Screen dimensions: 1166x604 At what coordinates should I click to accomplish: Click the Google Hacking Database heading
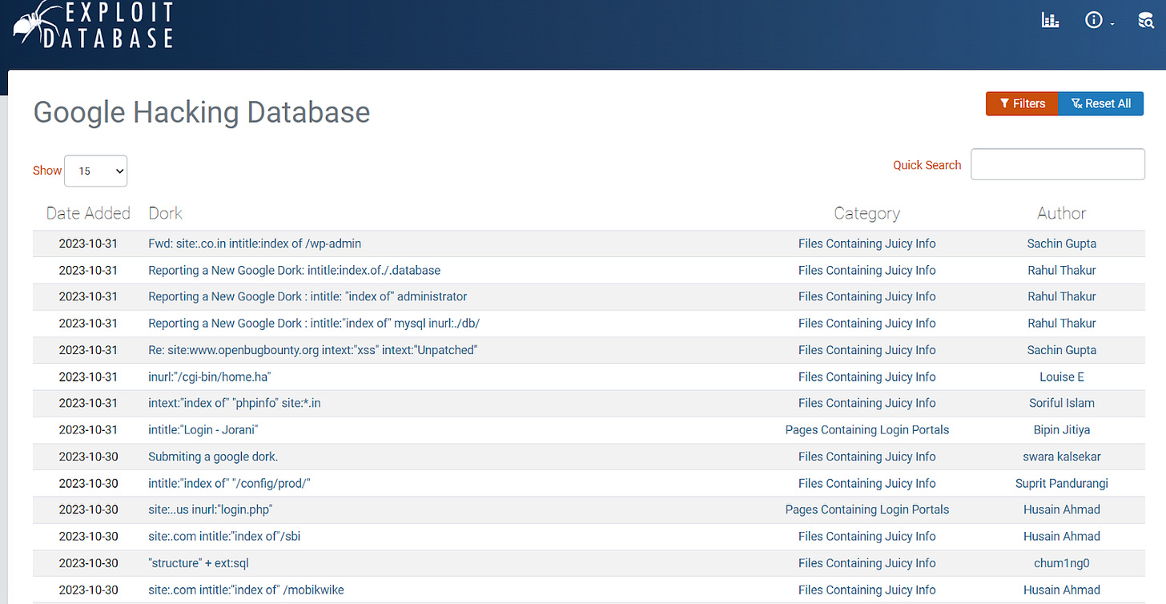tap(201, 112)
